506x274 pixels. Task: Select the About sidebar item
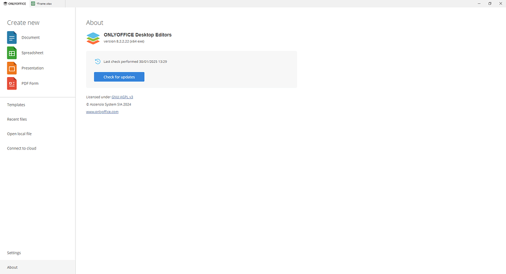pos(38,267)
